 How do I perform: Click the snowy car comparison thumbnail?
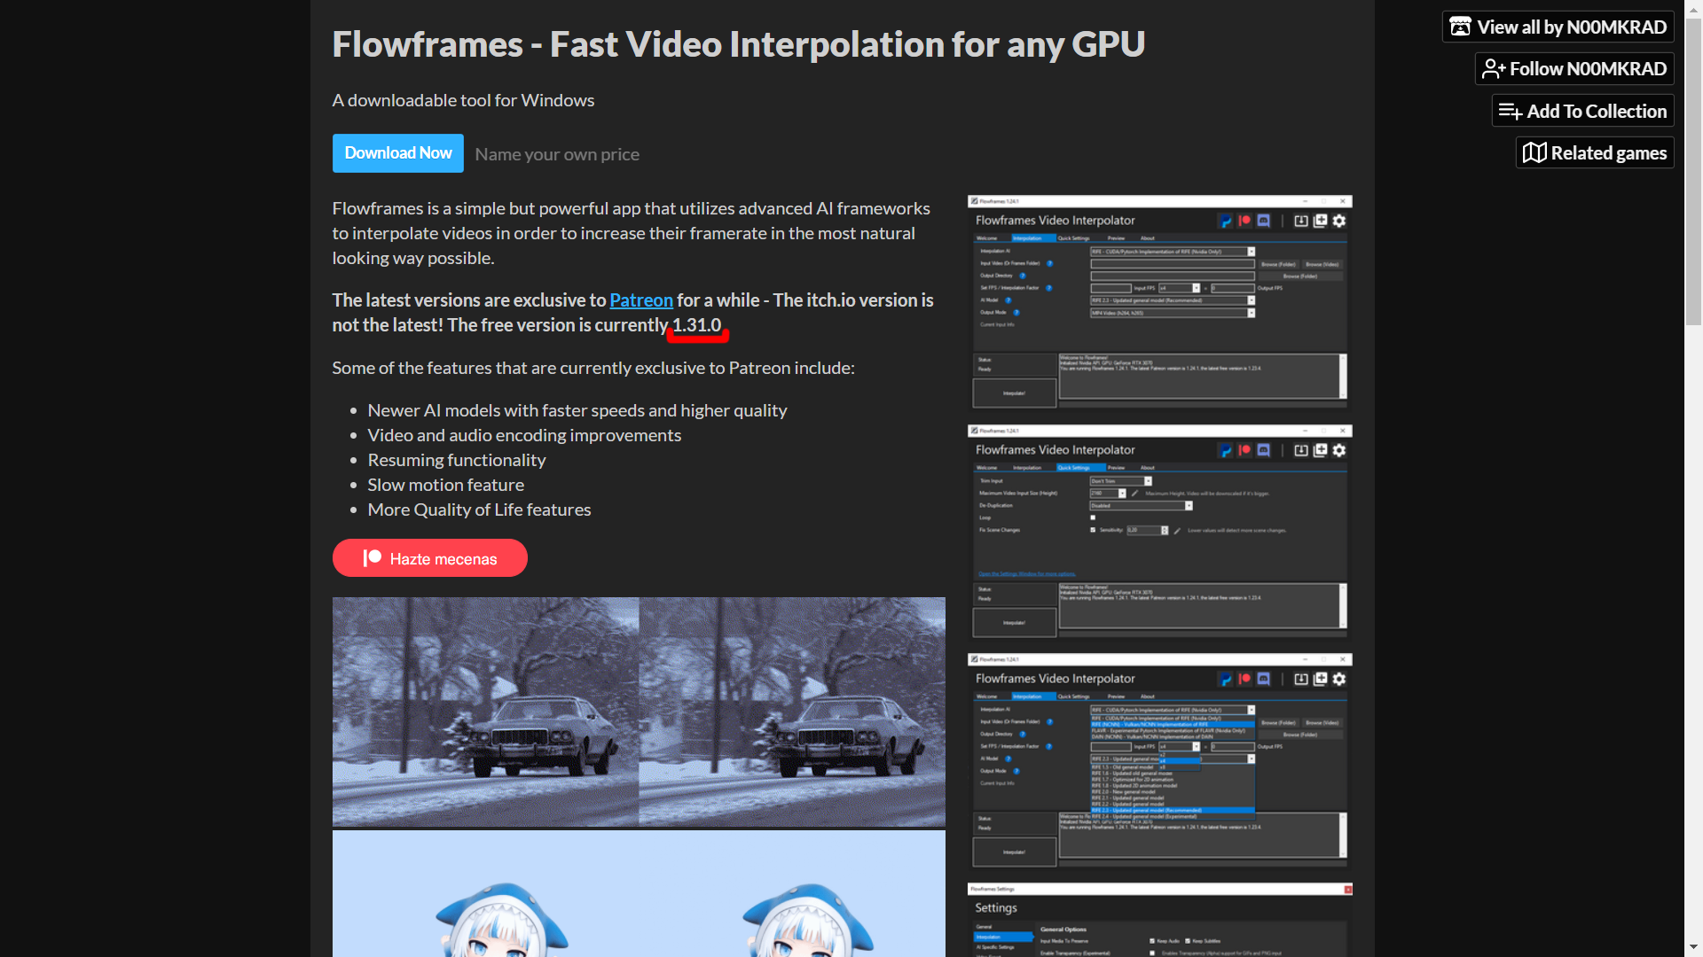pos(638,712)
